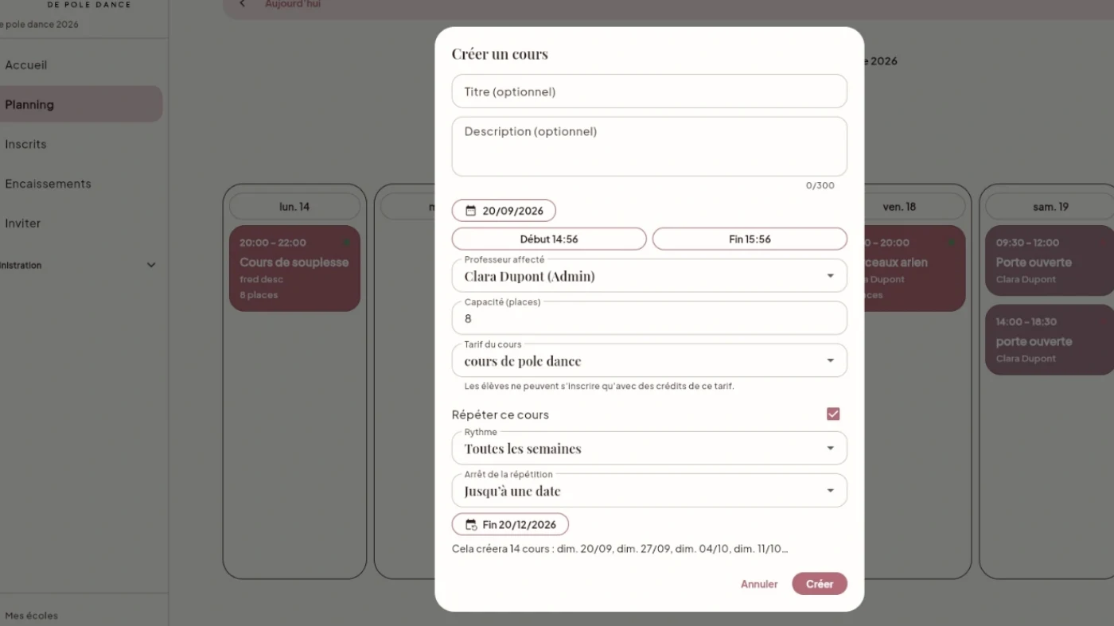The height and width of the screenshot is (626, 1114).
Task: Click the Début 14:56 time button
Action: pyautogui.click(x=549, y=239)
